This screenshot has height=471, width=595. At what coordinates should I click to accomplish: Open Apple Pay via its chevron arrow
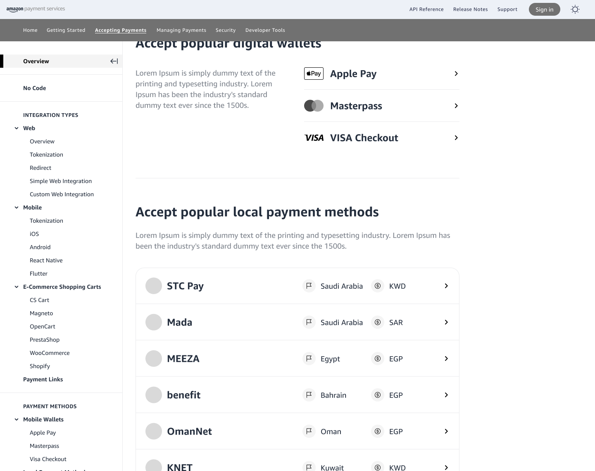coord(456,74)
